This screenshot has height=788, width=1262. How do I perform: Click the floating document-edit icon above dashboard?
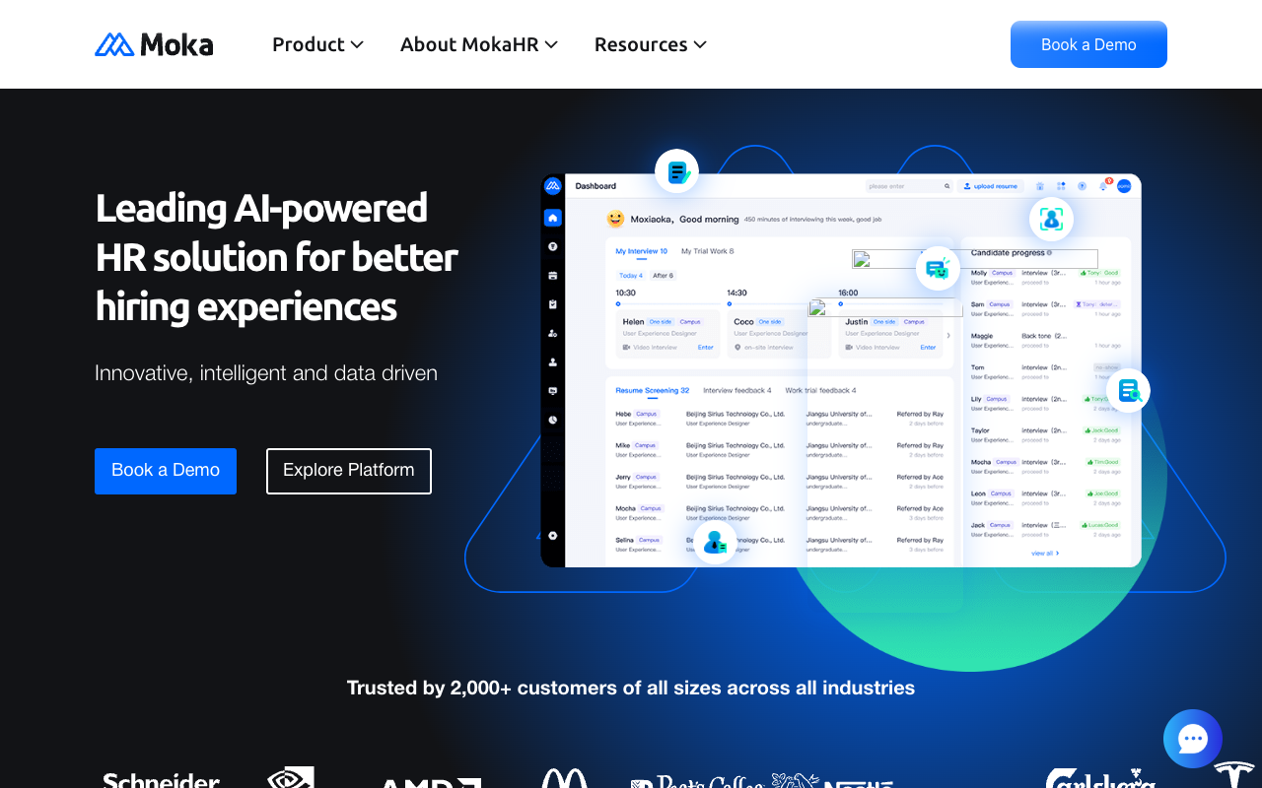677,172
